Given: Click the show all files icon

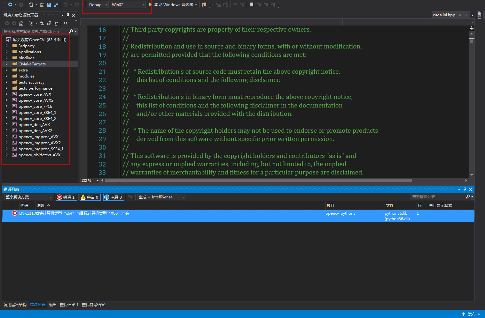Looking at the screenshot, I should 56,23.
